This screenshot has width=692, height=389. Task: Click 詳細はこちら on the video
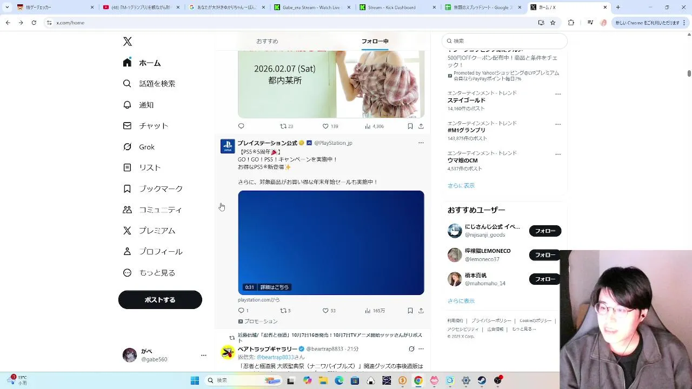[x=274, y=287]
